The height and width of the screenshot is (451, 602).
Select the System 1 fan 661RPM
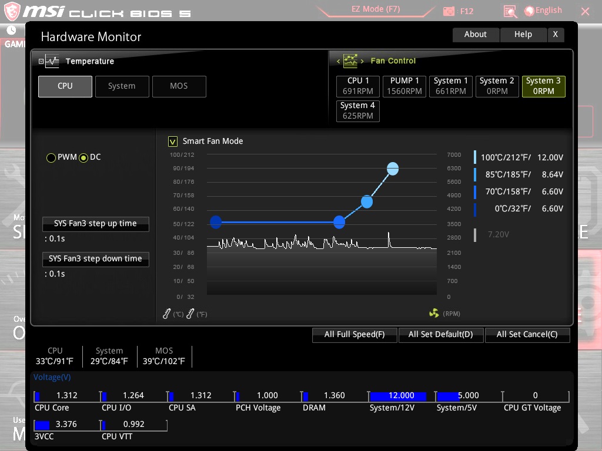coord(451,86)
